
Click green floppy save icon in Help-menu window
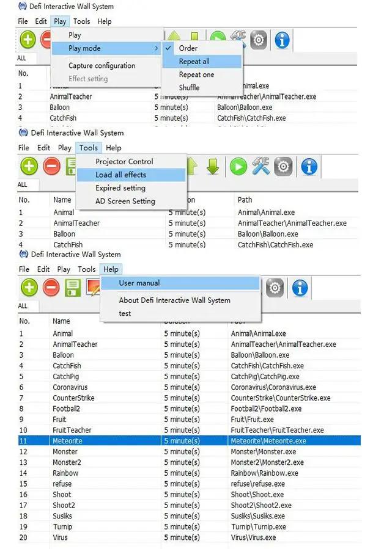[x=73, y=288]
